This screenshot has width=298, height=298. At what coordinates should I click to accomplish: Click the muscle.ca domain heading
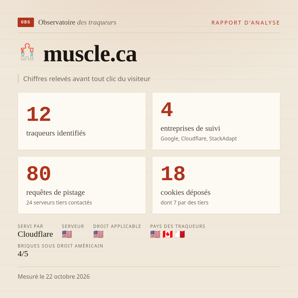[90, 54]
